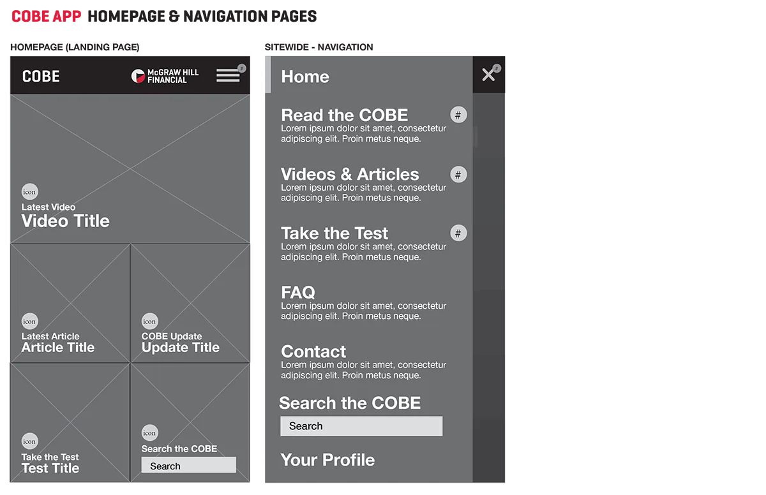The width and height of the screenshot is (766, 495).
Task: Open the FAQ navigation item
Action: (x=298, y=292)
